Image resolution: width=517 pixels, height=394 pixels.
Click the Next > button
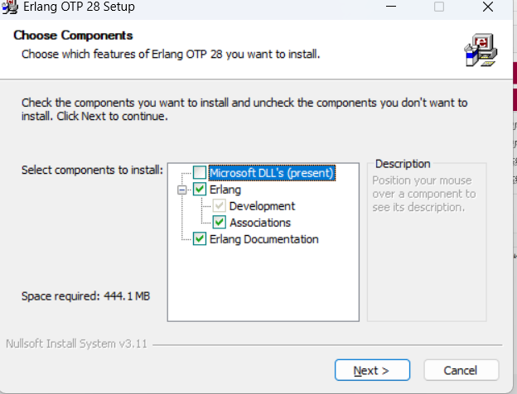point(372,370)
